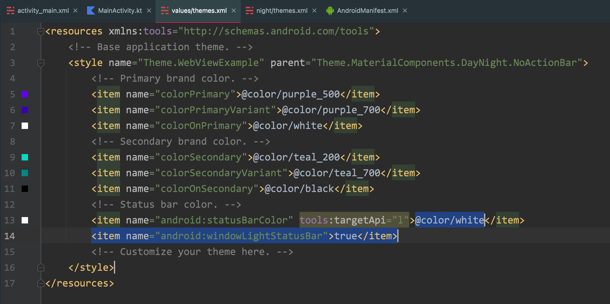The height and width of the screenshot is (304, 610).
Task: Close the values/themes.xml tab
Action: tap(234, 11)
